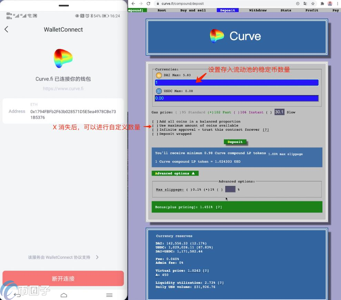The image size is (341, 300).
Task: Go back in the browser toolbar
Action: (x=133, y=3)
